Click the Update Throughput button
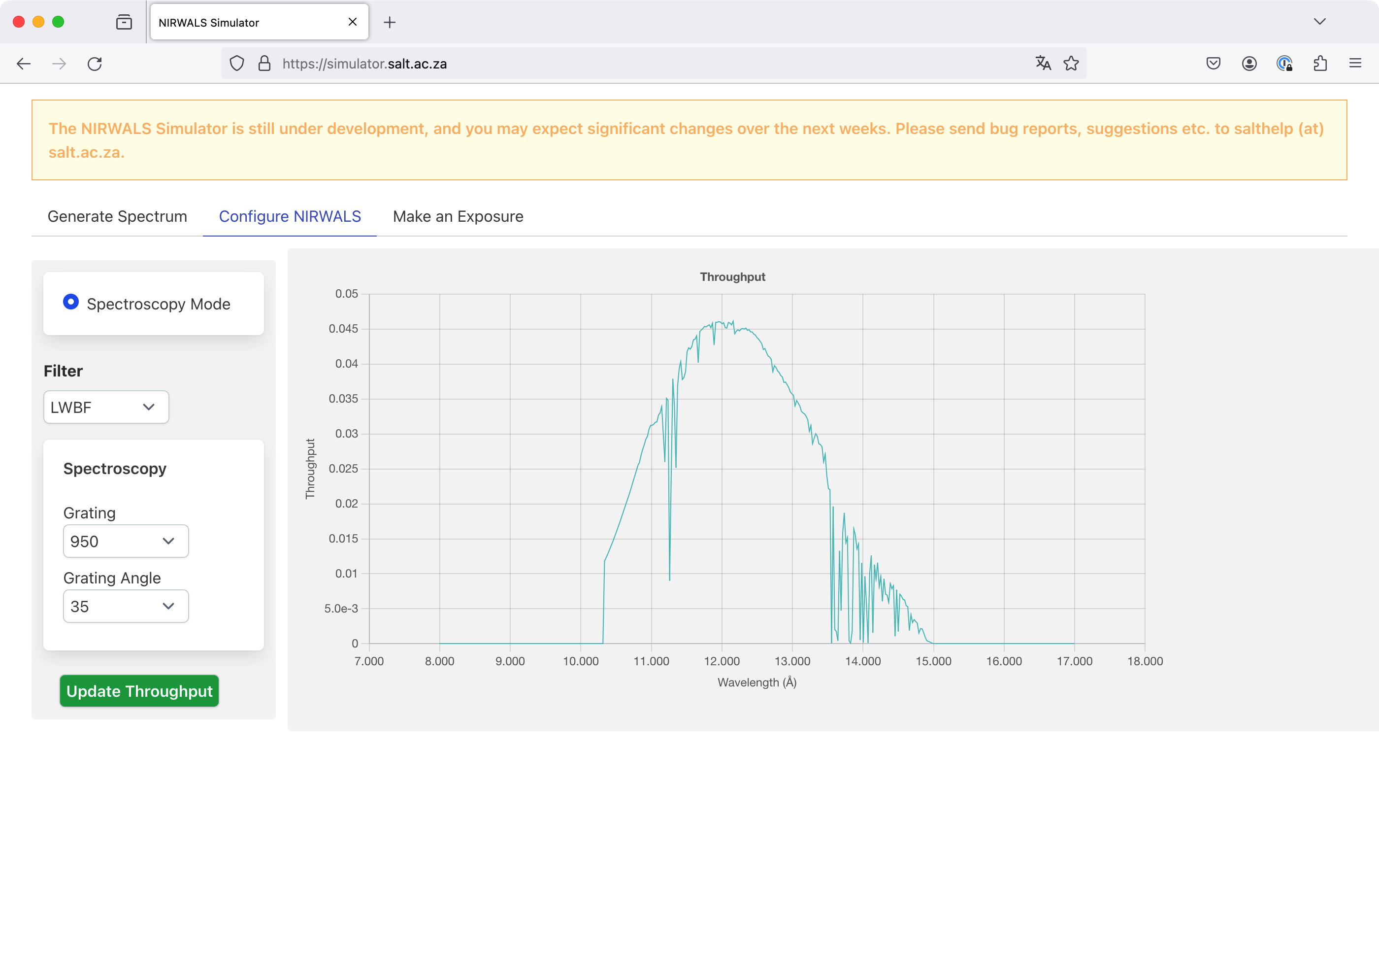This screenshot has height=955, width=1379. (x=139, y=691)
